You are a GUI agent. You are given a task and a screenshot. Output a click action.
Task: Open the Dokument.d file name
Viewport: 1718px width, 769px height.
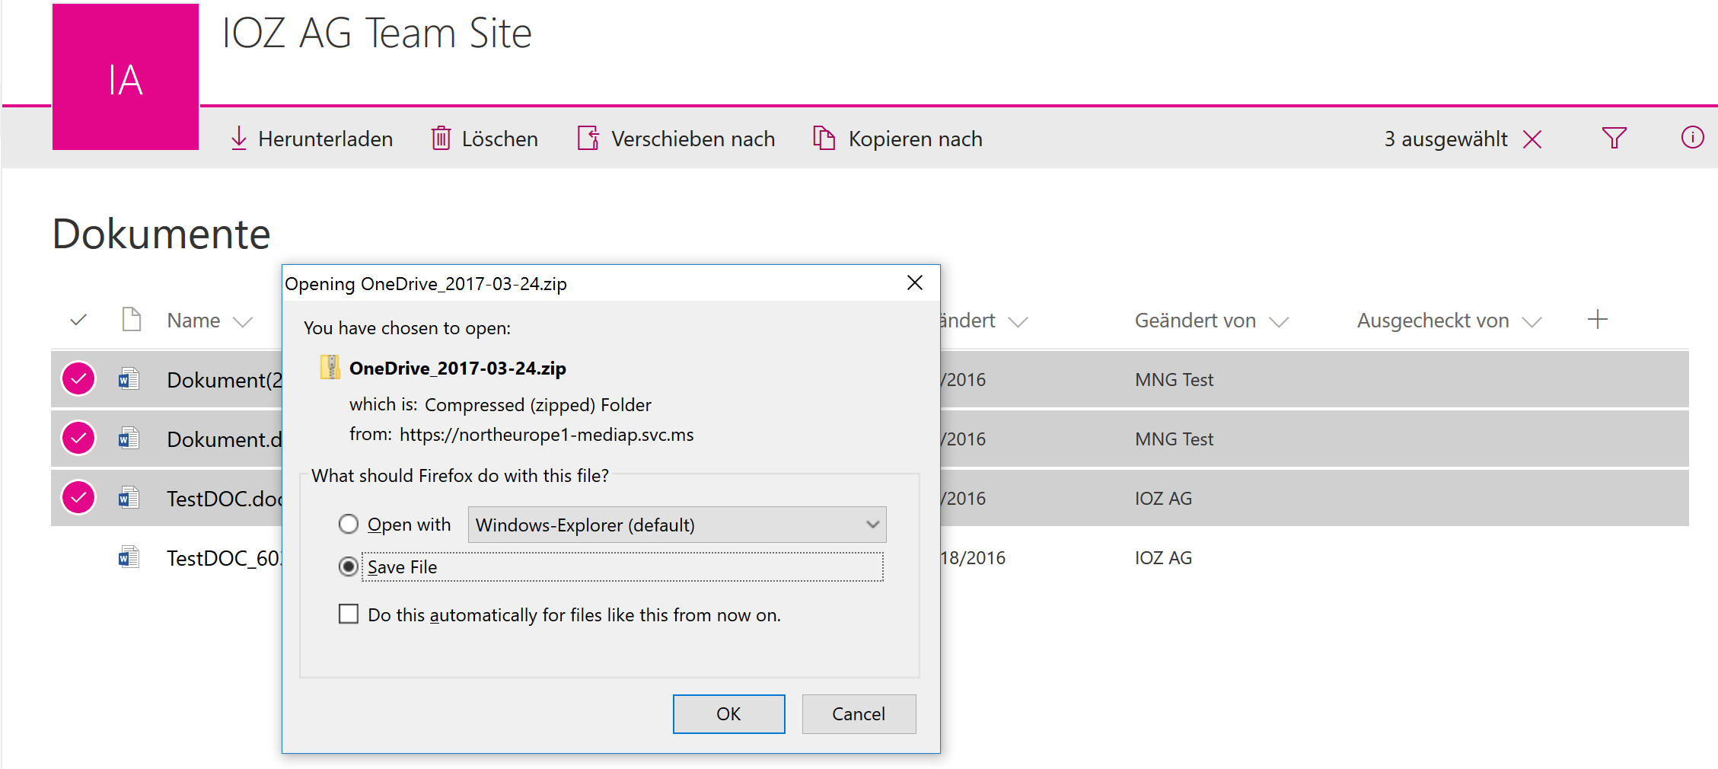225,439
